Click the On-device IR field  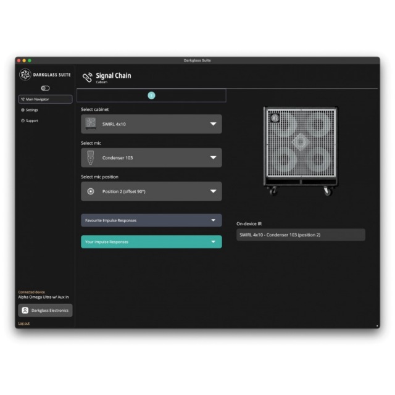[301, 235]
